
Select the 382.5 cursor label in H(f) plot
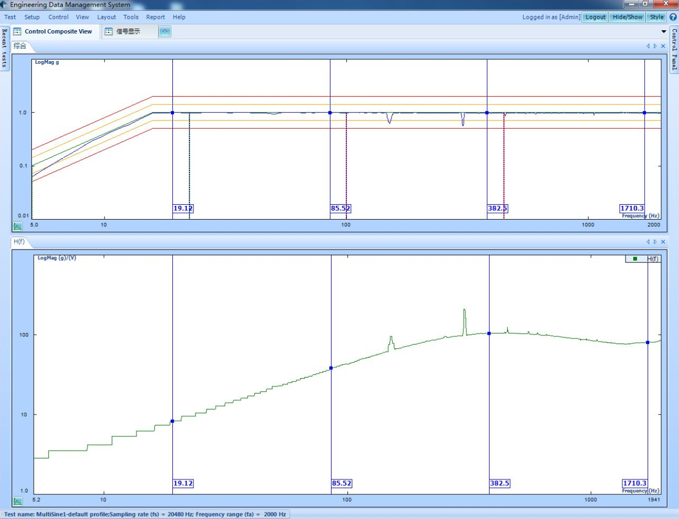500,483
